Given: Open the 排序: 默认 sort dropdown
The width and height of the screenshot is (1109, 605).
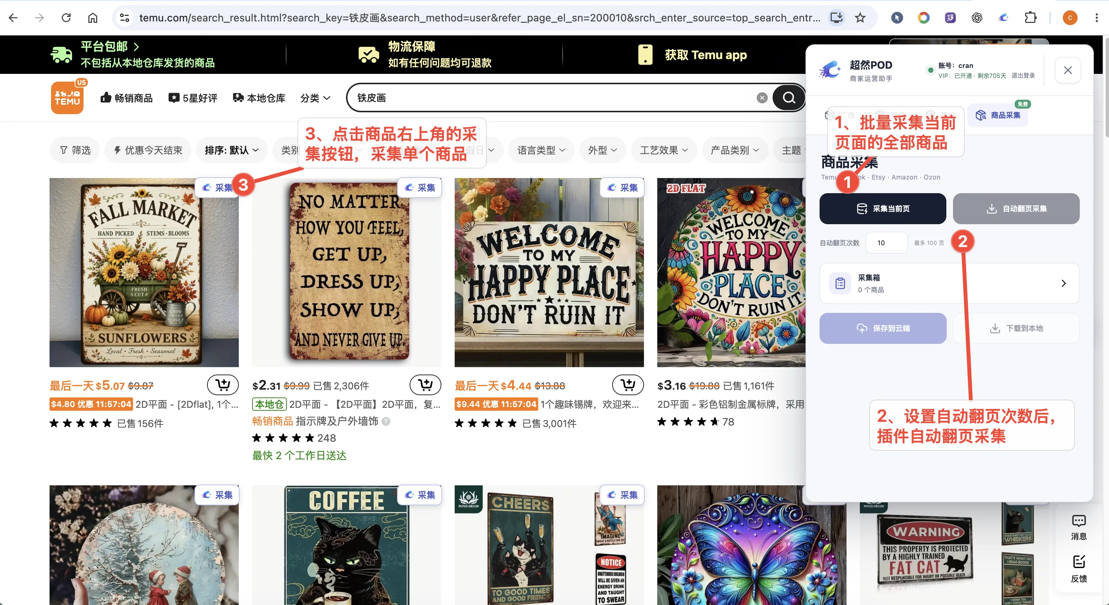Looking at the screenshot, I should [x=232, y=150].
